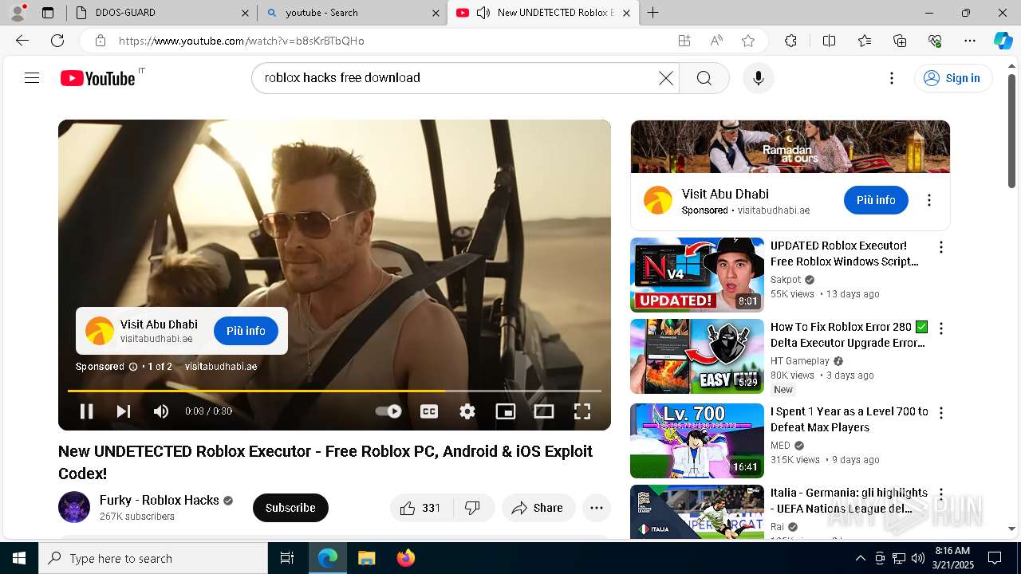
Task: Seek along the ad progress bar
Action: [334, 391]
